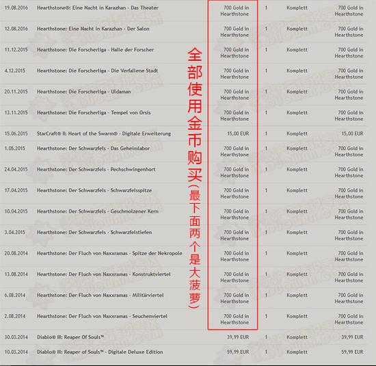Image resolution: width=376 pixels, height=366 pixels.
Task: Click date 20.11.2015
Action: click(x=16, y=92)
